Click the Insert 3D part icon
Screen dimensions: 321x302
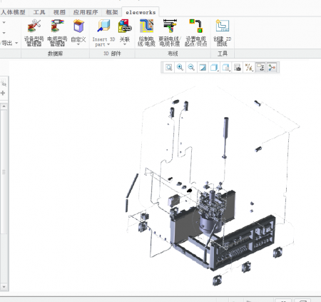coord(104,26)
